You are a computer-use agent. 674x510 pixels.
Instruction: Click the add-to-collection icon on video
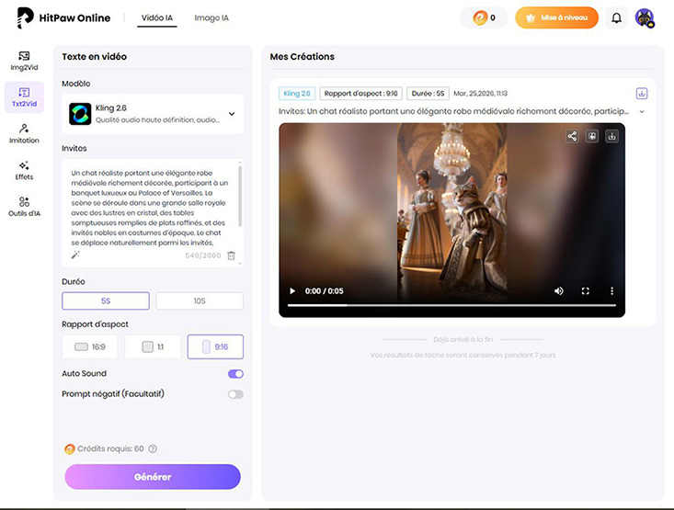coord(592,137)
